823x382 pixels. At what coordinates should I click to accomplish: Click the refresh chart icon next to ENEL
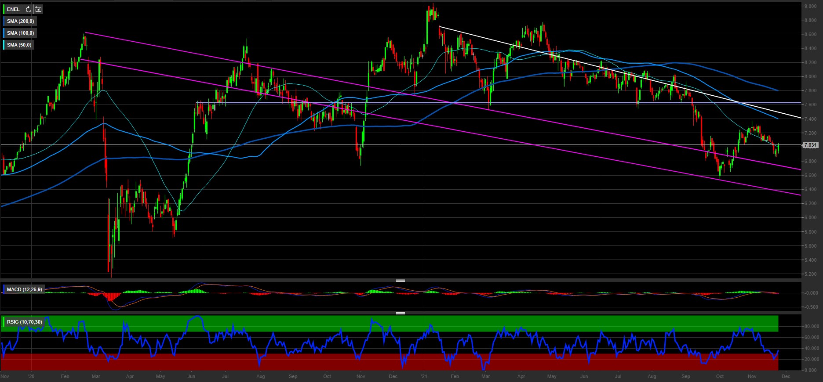tap(28, 9)
